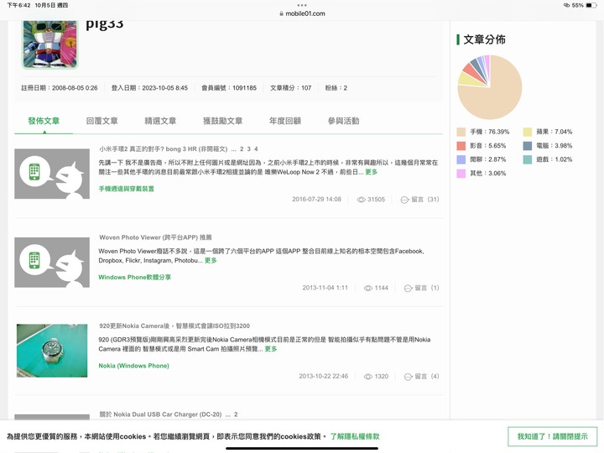Viewport: 604px width, 453px height.
Task: Click the 電腦 3.98% legend color swatch
Action: [x=528, y=146]
